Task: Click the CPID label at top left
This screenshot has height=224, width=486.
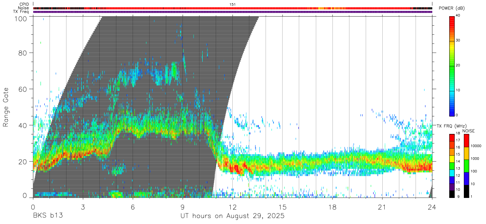Action: [x=24, y=4]
